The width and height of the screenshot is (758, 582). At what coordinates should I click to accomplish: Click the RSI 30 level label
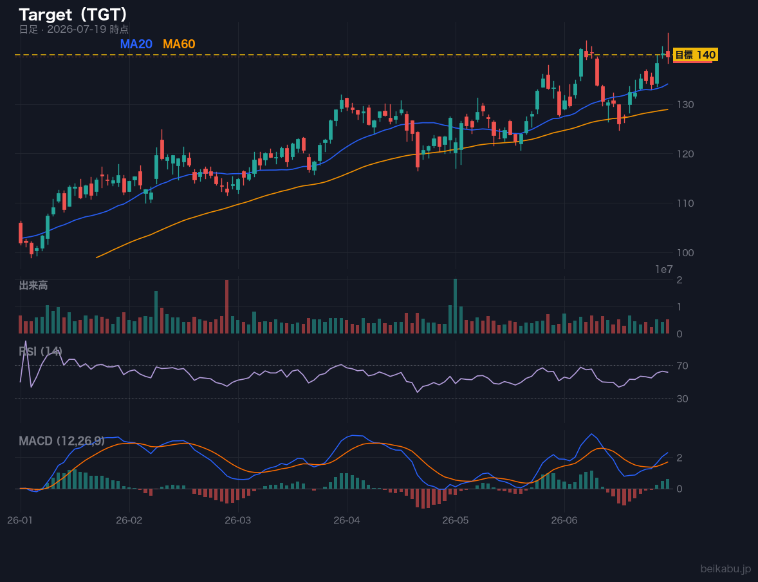[x=682, y=399]
